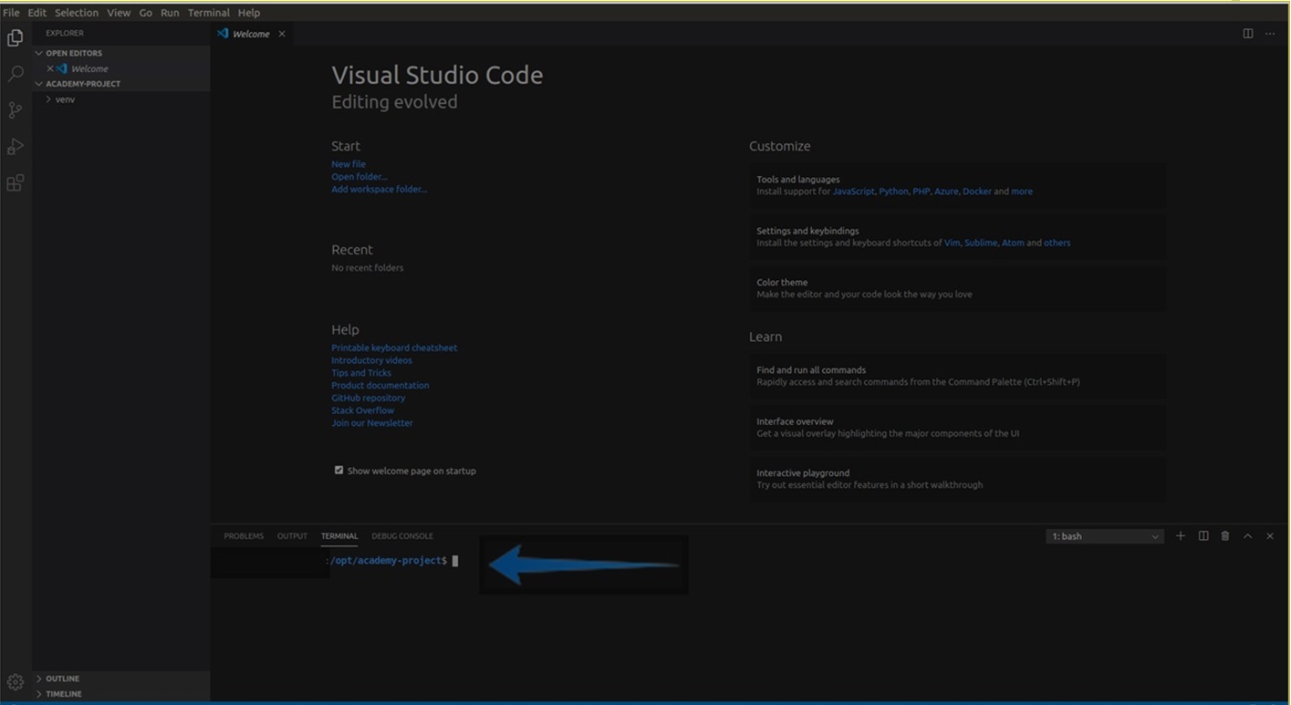Click the 'more' languages link
The image size is (1291, 705).
click(1022, 192)
